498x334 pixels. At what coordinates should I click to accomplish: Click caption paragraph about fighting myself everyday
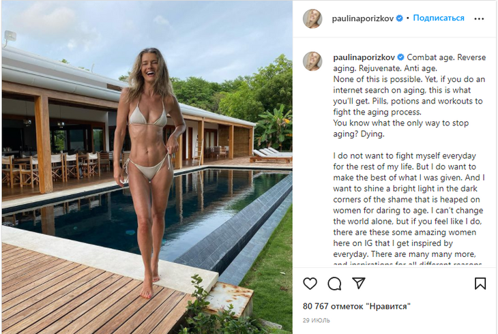tap(409, 209)
